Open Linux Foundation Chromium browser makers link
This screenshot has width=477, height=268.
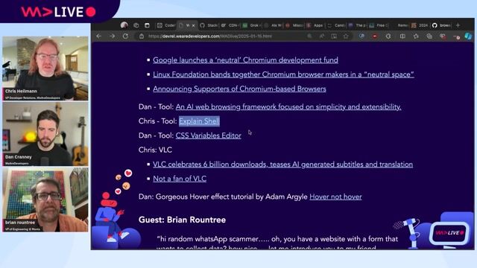(x=283, y=74)
